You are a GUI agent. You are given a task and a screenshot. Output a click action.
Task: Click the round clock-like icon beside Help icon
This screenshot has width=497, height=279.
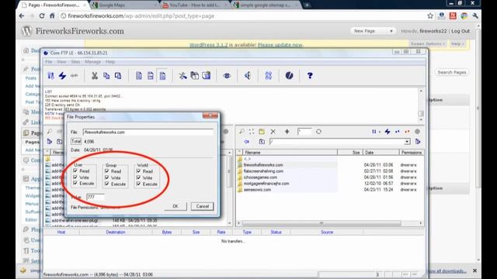coord(289,76)
